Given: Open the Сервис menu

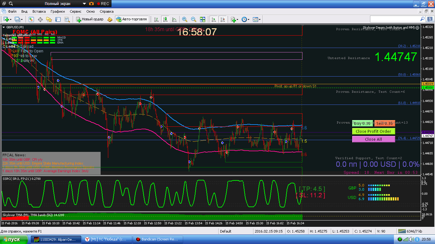Looking at the screenshot, I should [x=75, y=11].
